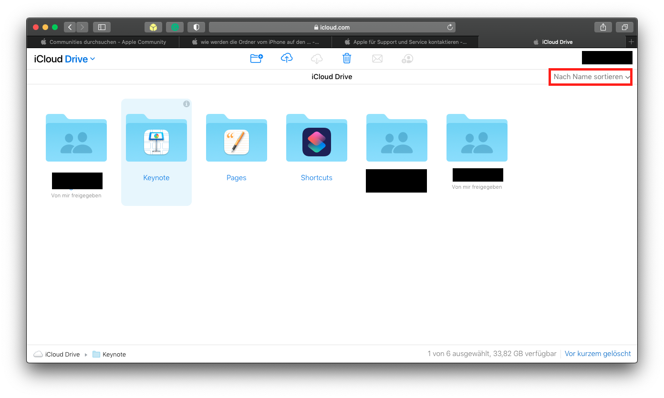This screenshot has width=664, height=398.
Task: Reload the icloud.com page
Action: (x=449, y=27)
